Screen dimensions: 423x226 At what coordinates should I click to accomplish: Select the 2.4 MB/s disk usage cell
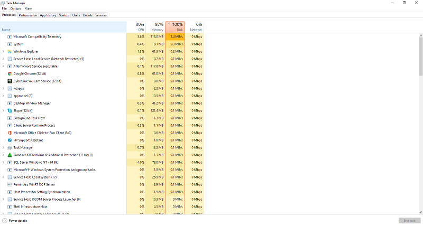tap(175, 36)
